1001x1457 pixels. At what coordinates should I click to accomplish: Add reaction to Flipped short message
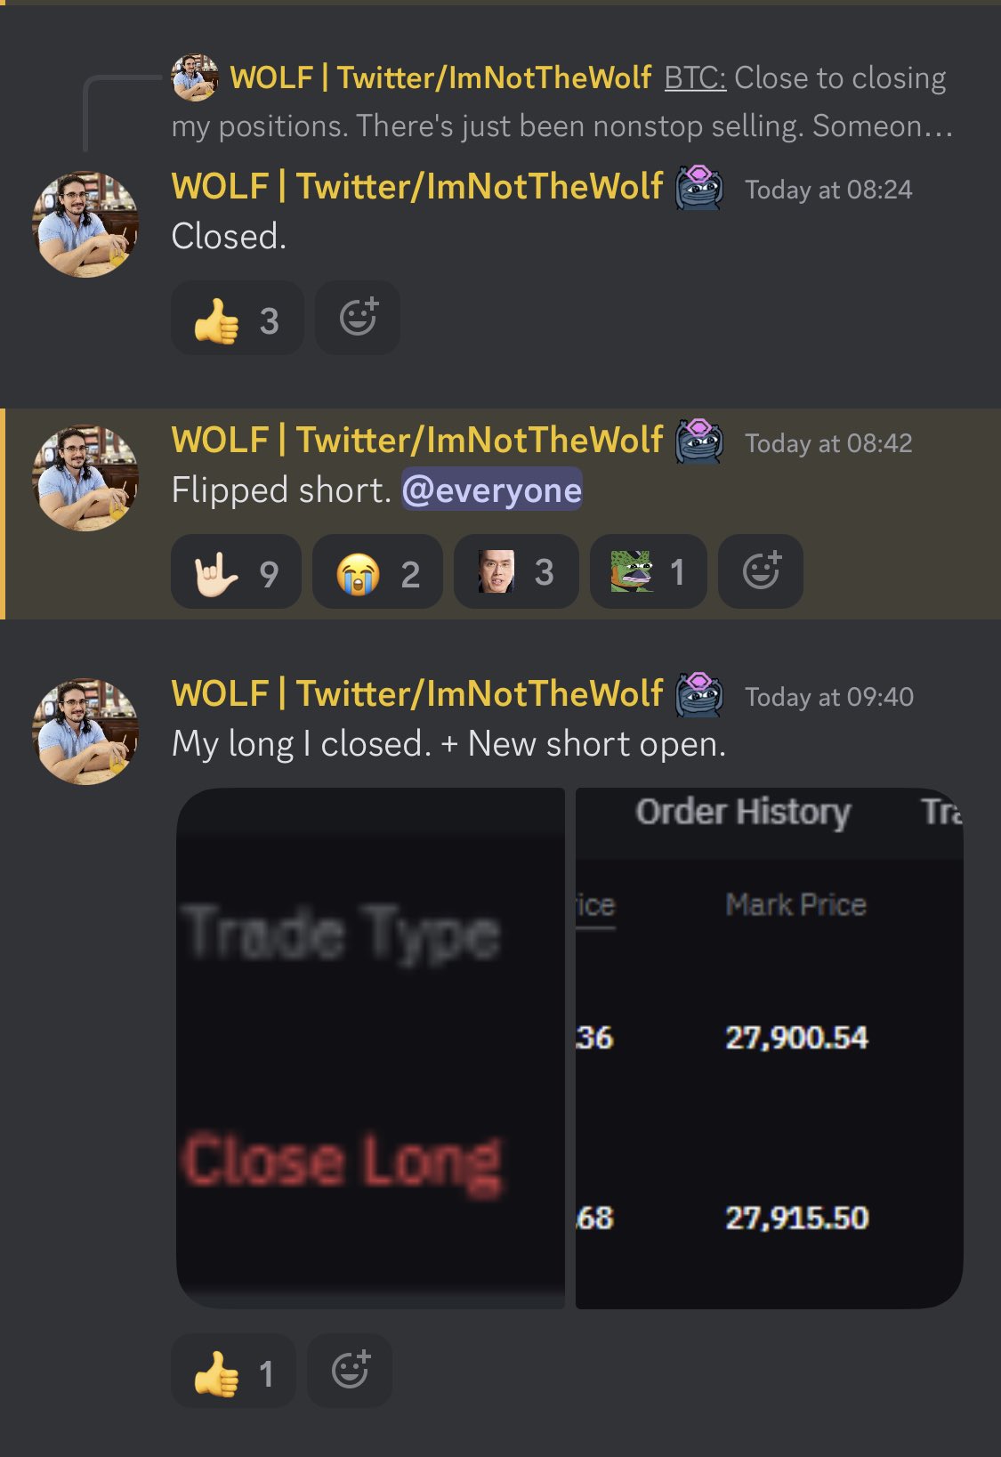(x=761, y=572)
